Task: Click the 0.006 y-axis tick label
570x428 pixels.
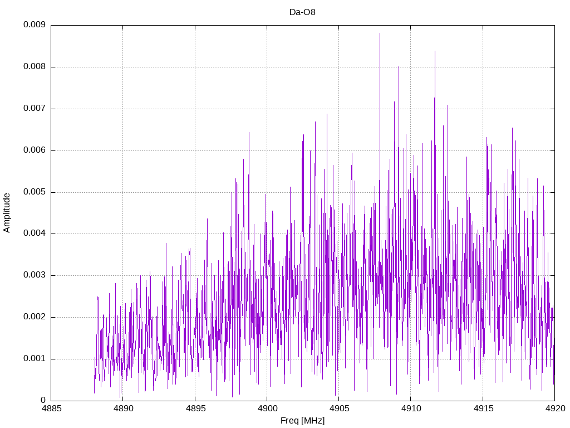Action: point(35,150)
